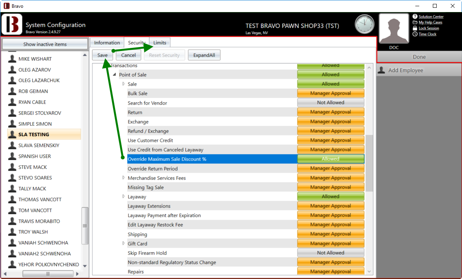The height and width of the screenshot is (279, 462).
Task: Click the person icon beside SIMPLE SIMON
Action: pyautogui.click(x=12, y=124)
